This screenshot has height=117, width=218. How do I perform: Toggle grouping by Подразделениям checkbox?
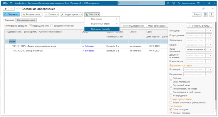(30, 26)
